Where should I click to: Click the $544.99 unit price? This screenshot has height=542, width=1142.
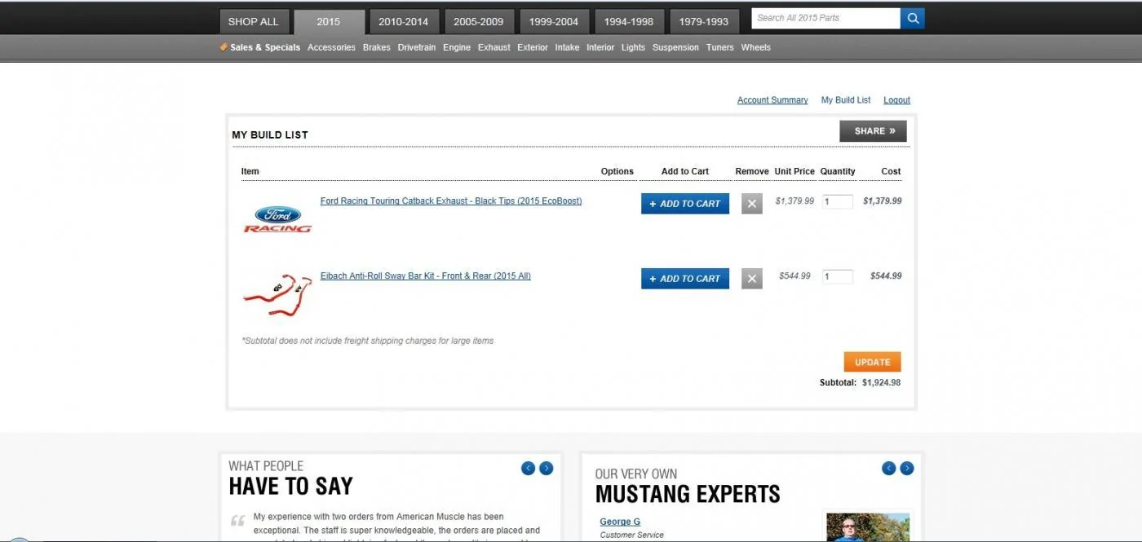(x=795, y=276)
